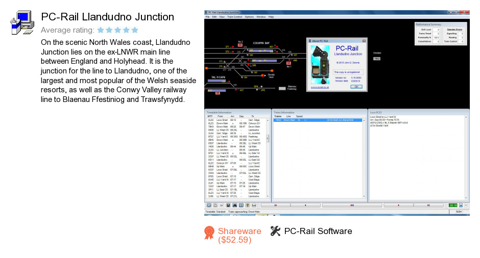Click the Operator Errors heading
Screen dimensions: 480x258
(x=454, y=30)
